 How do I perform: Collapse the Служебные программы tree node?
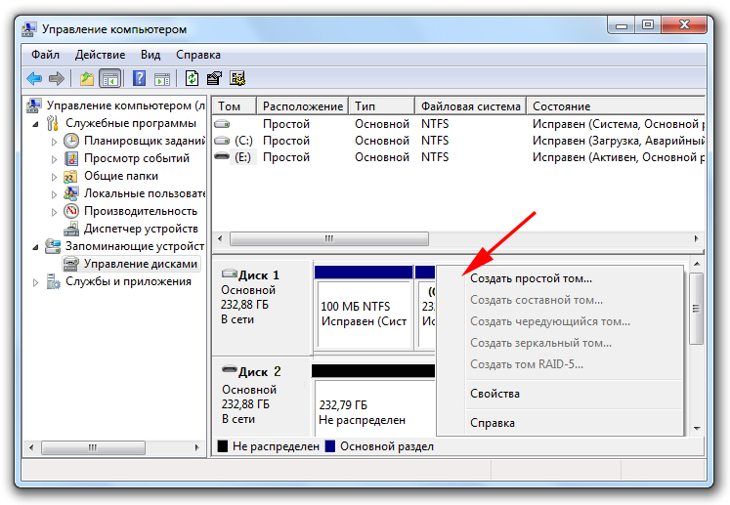(x=37, y=124)
